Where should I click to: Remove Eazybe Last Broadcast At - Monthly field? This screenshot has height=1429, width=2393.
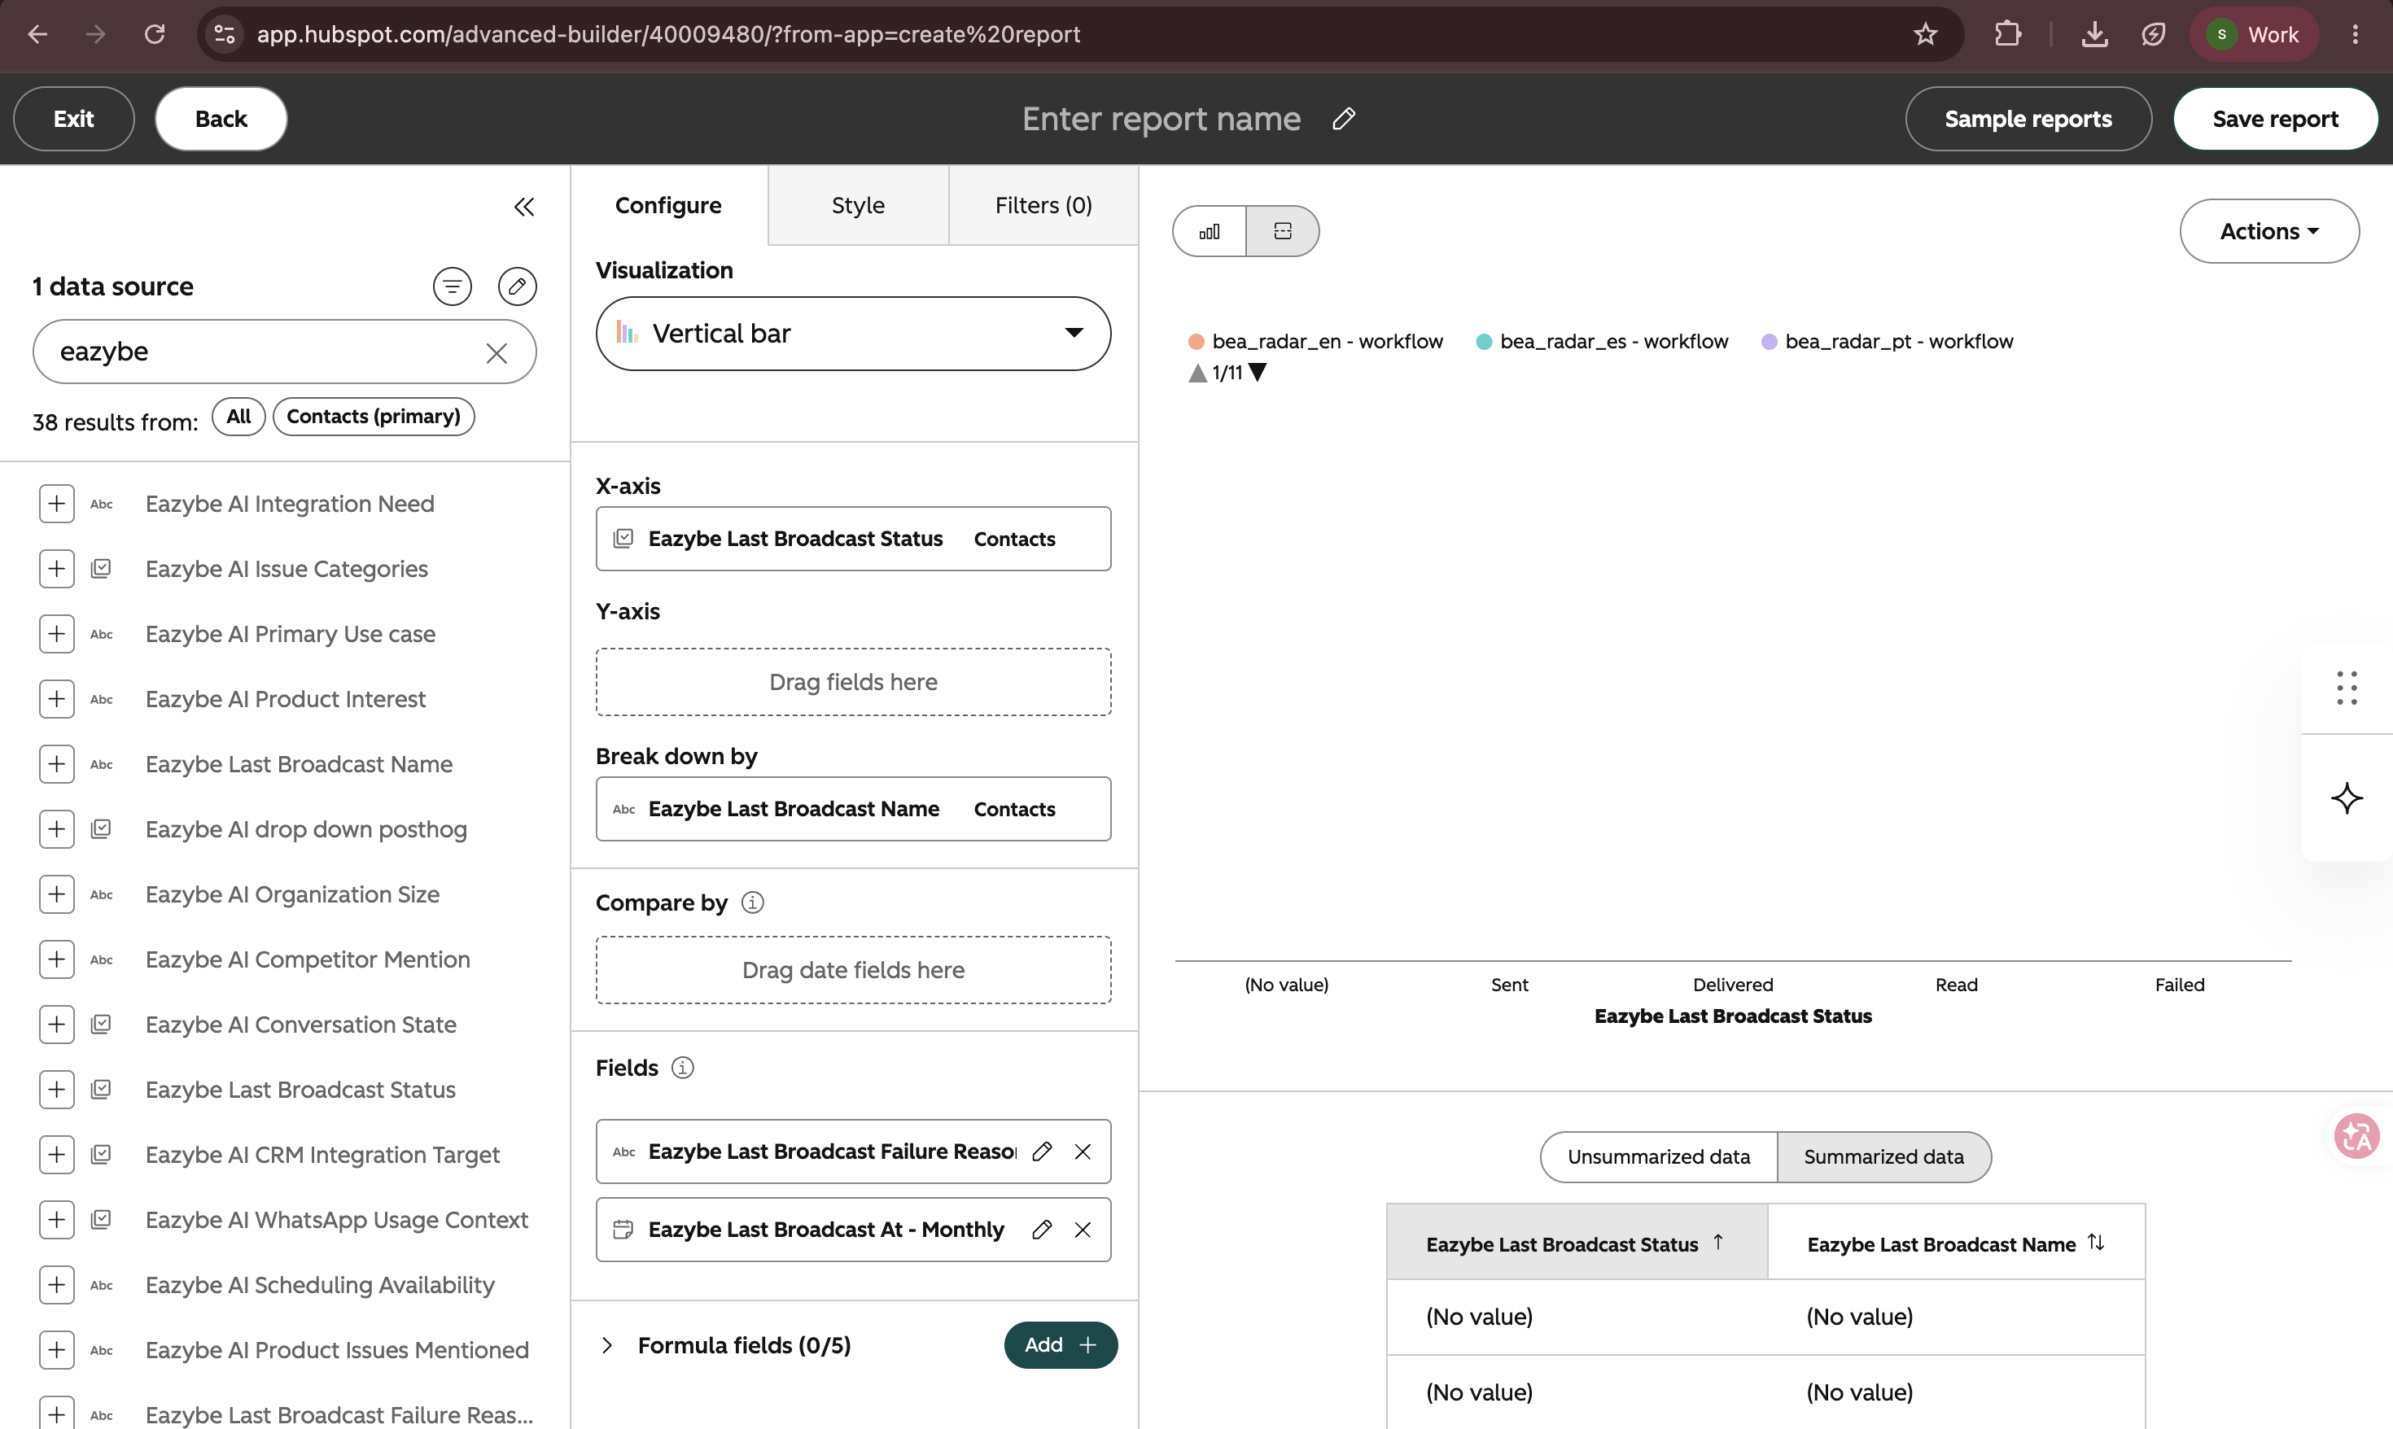(1083, 1230)
